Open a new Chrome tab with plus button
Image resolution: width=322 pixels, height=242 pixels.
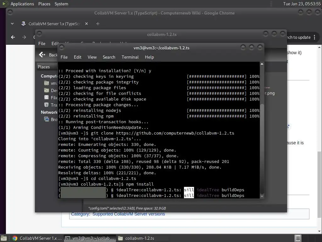[98, 24]
